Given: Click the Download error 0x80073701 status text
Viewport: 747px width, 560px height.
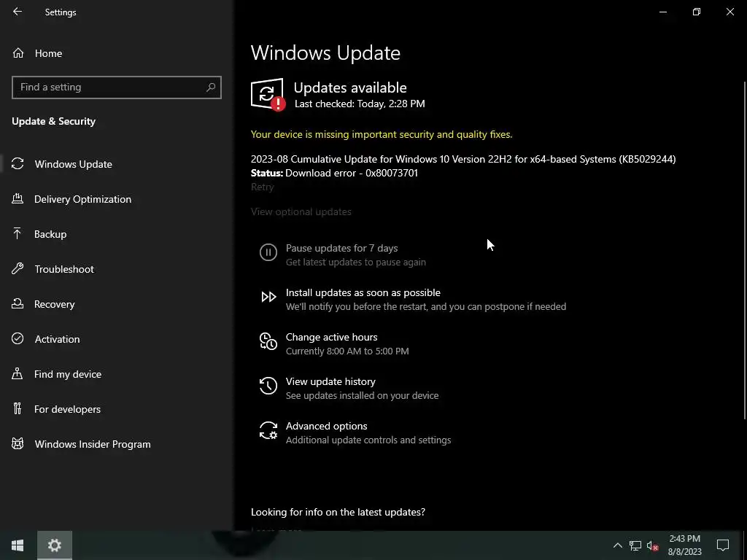Looking at the screenshot, I should [352, 173].
